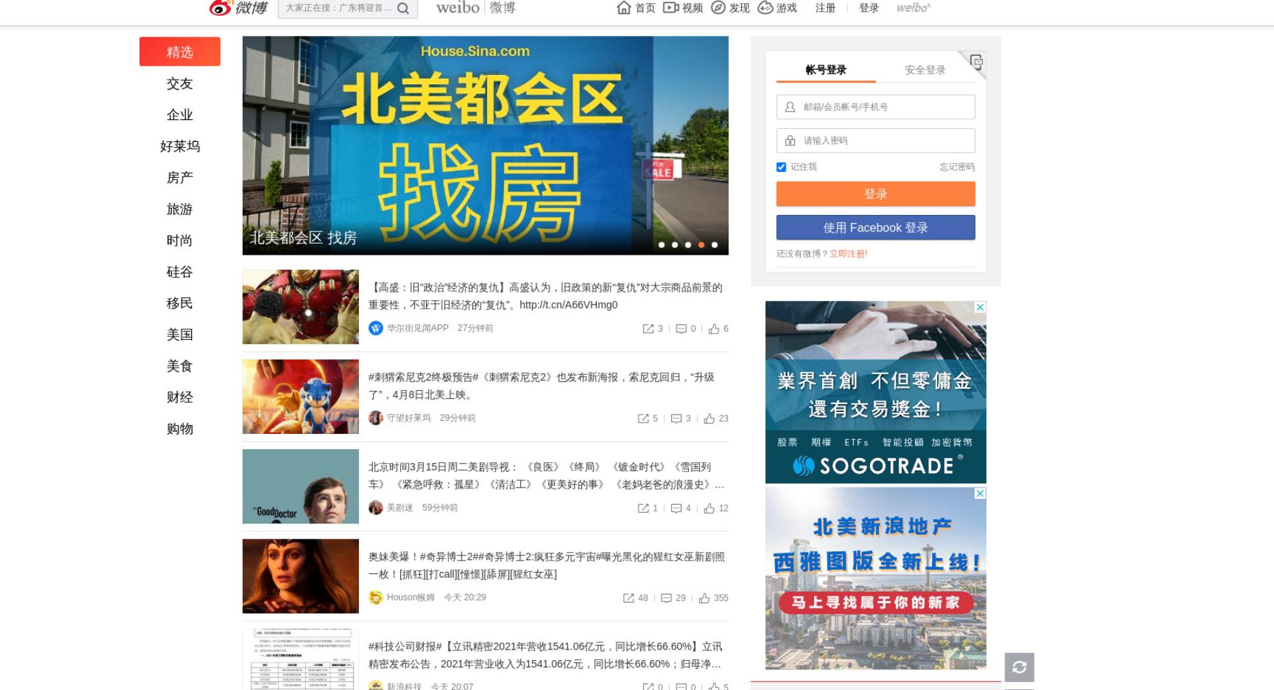Open 美剧迷 avatar
1274x690 pixels.
pos(376,508)
